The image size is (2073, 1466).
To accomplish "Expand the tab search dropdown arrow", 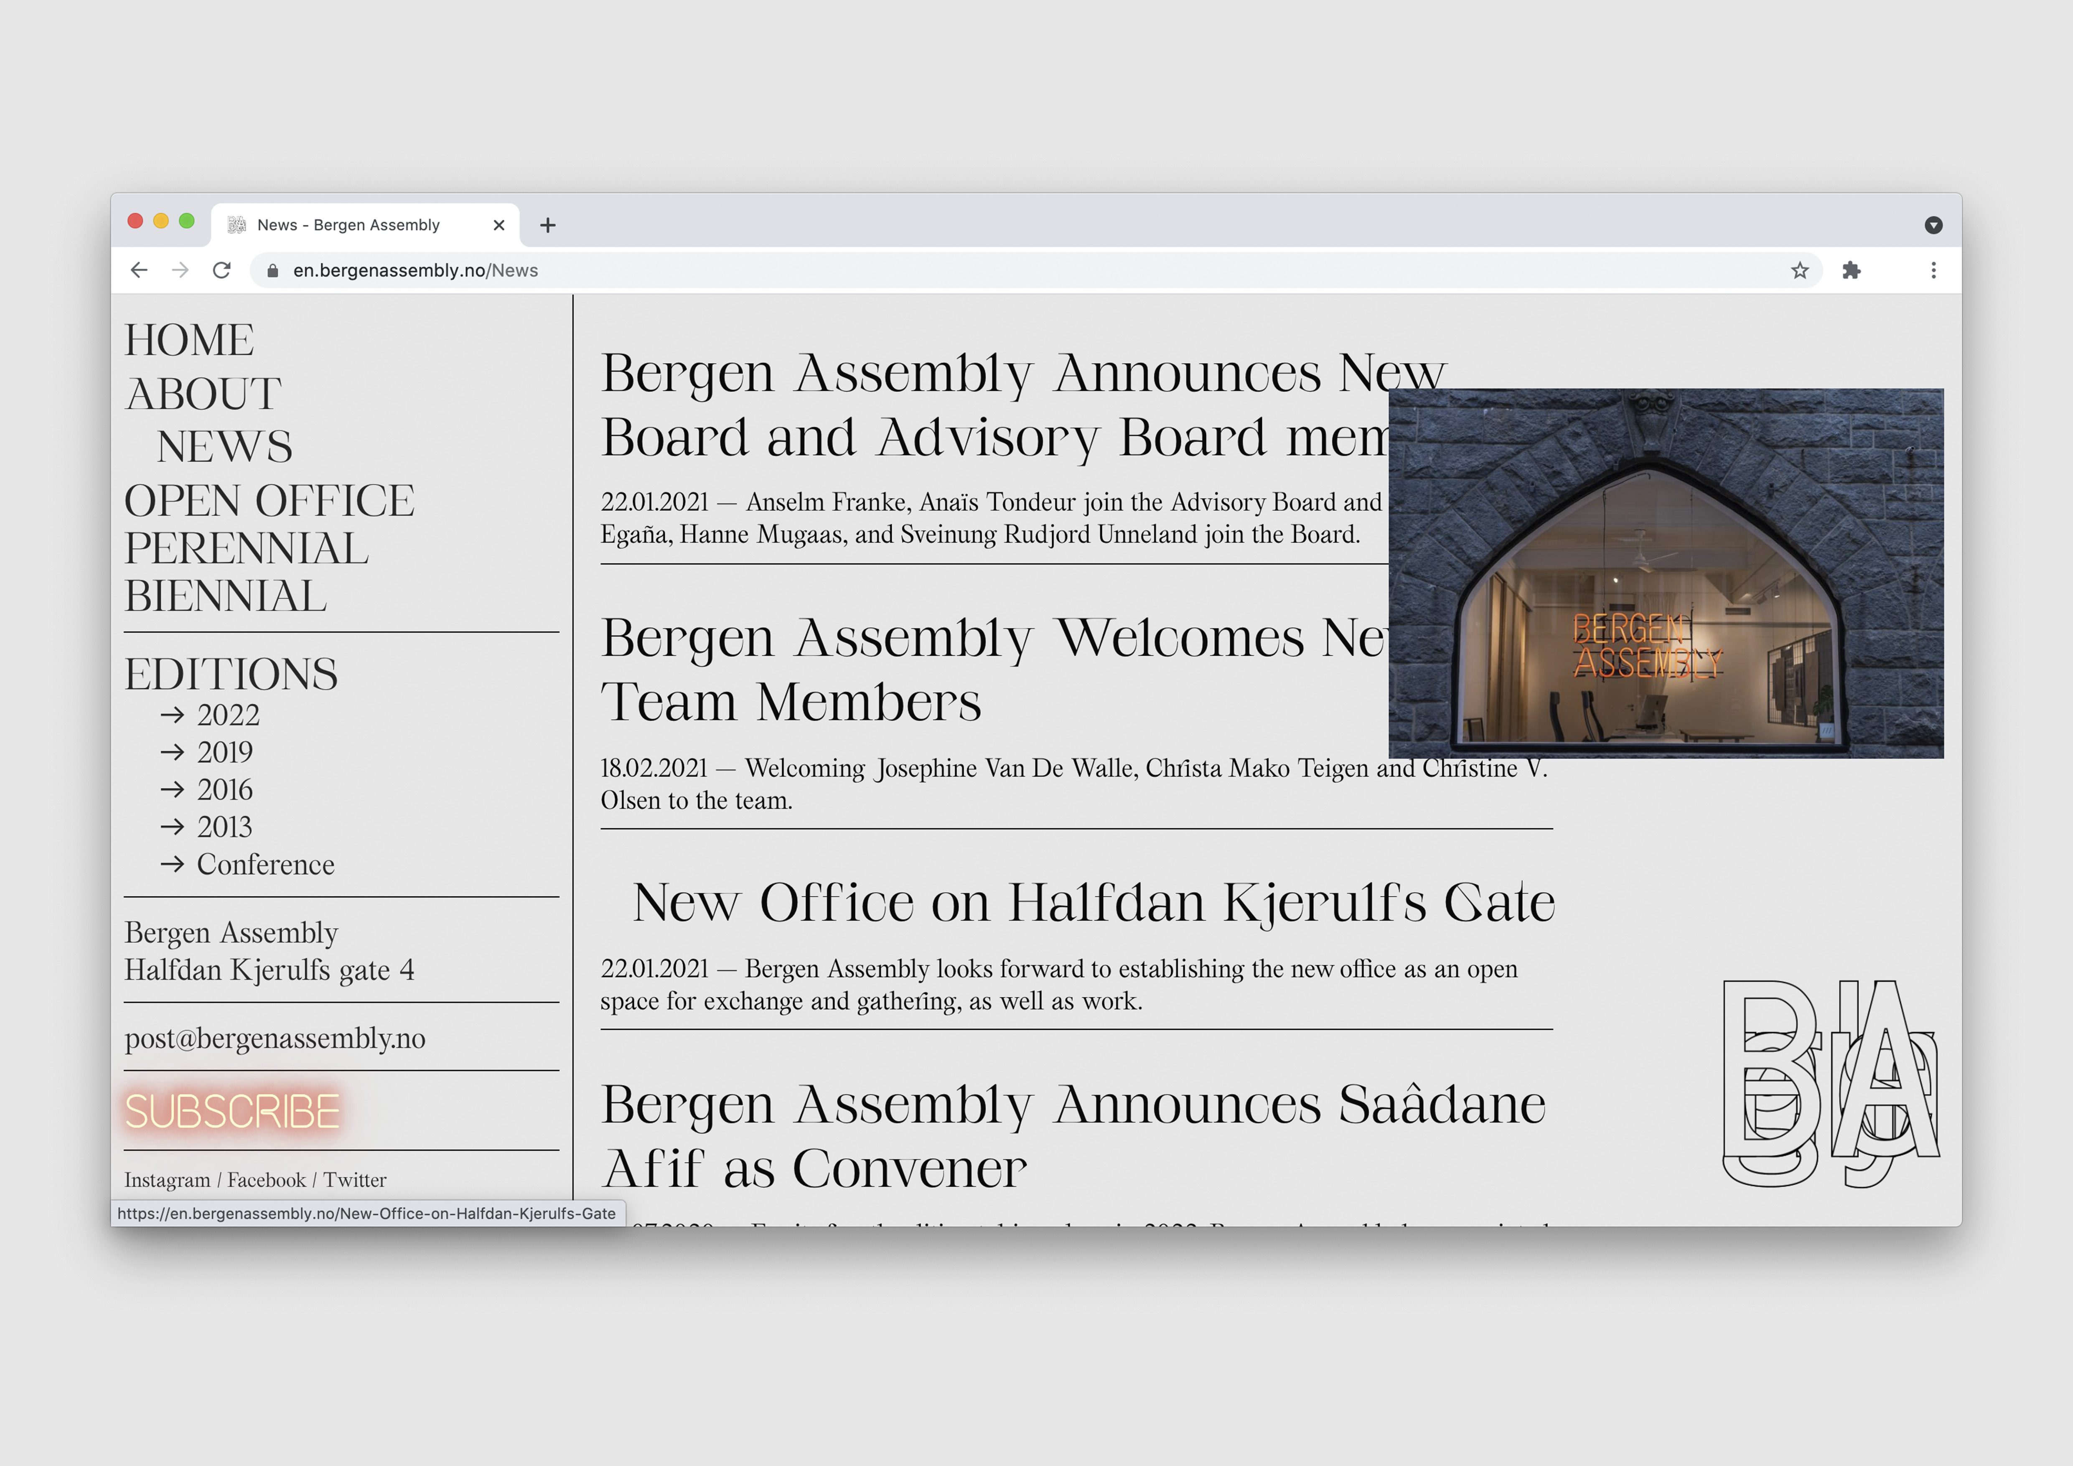I will click(1933, 225).
